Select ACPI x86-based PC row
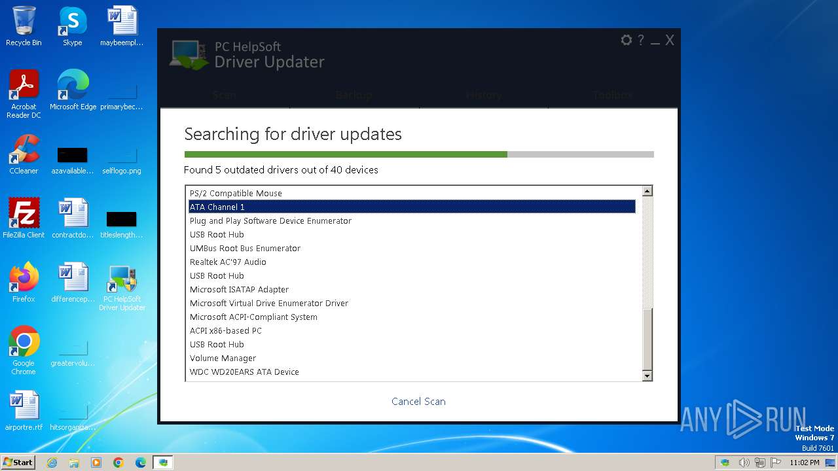 412,331
